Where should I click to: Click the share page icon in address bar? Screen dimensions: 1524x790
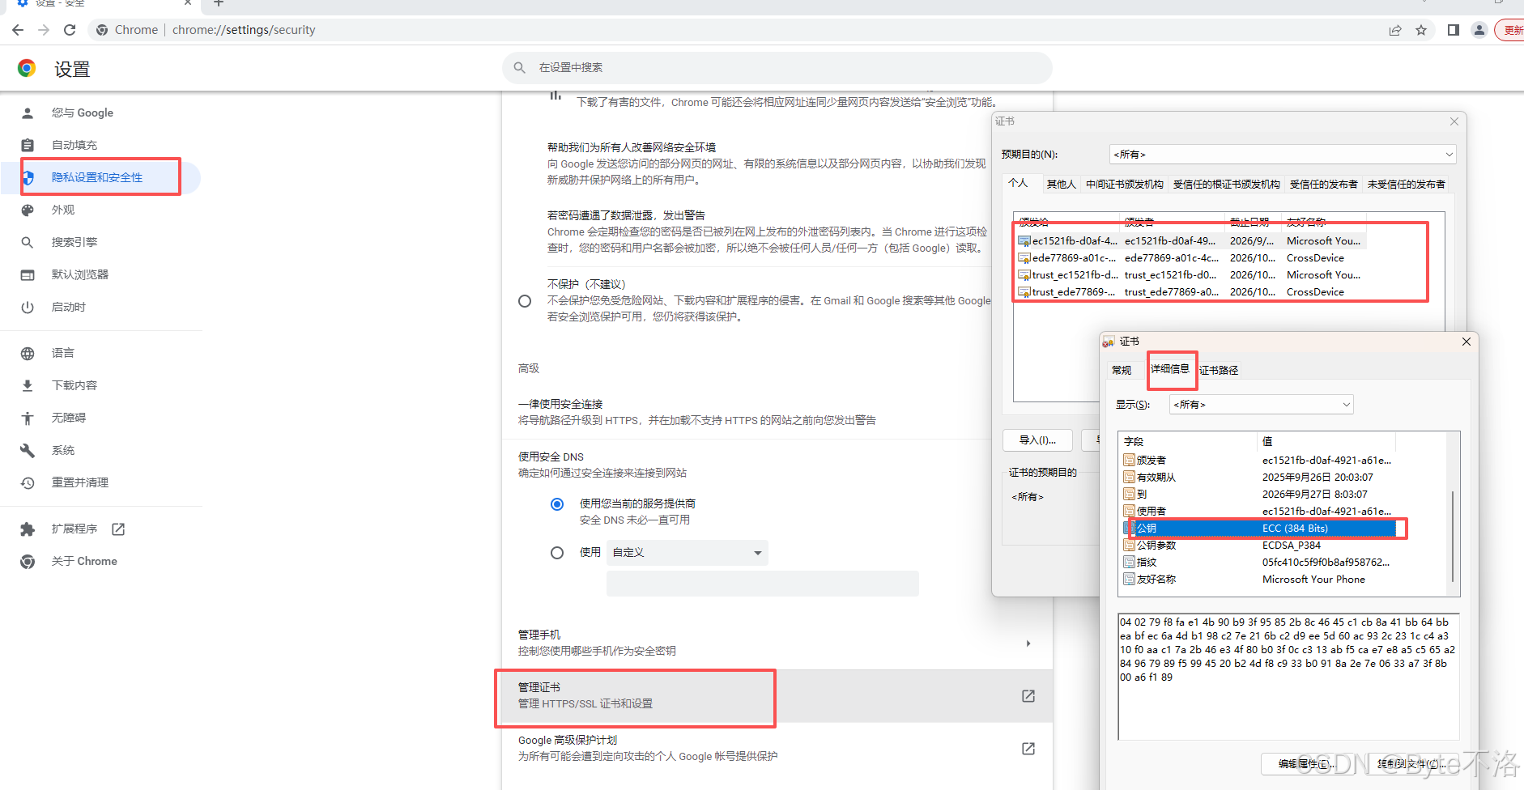click(x=1395, y=30)
